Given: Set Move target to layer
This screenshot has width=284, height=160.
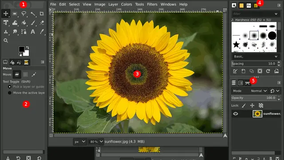Looking at the screenshot, I should [17, 74].
